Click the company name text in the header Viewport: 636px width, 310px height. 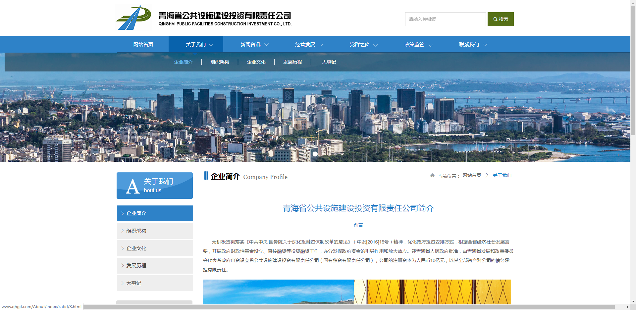tap(225, 19)
